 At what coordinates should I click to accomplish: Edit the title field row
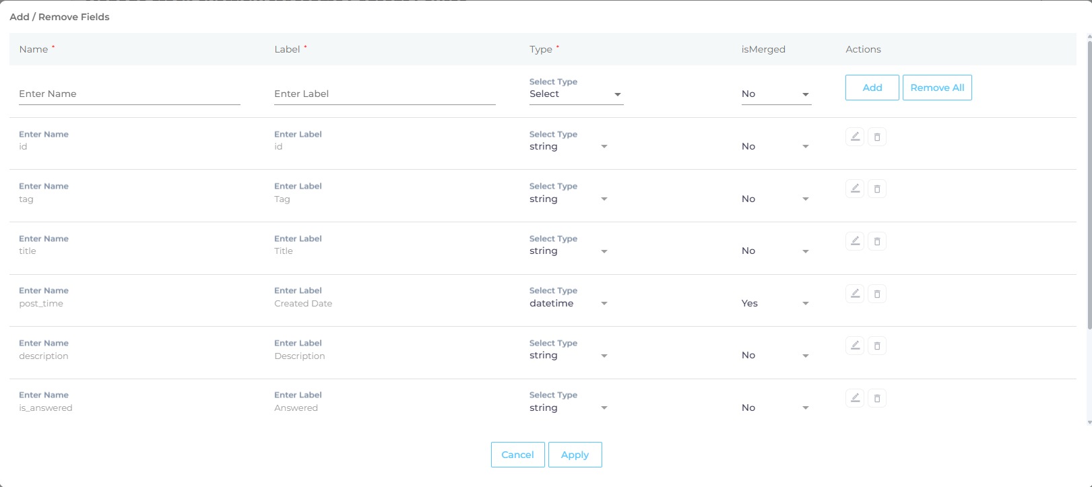855,241
